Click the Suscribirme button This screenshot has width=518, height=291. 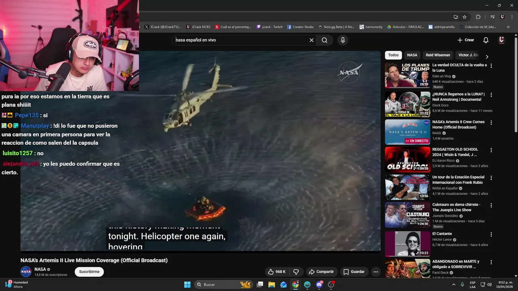pos(89,272)
